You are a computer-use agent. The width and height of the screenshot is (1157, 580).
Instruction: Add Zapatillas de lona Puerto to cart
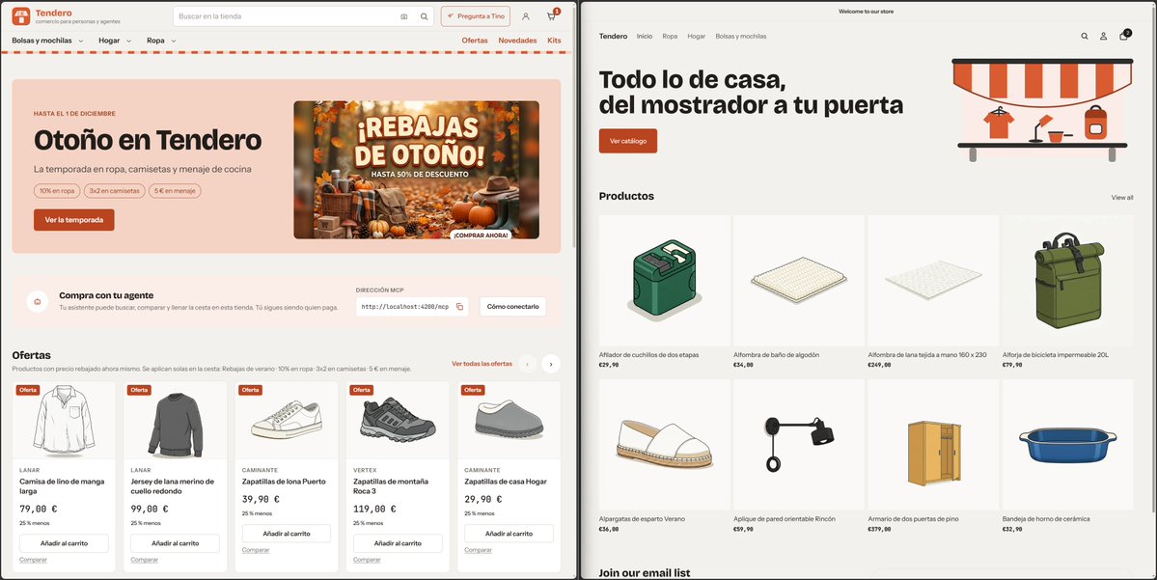click(287, 534)
